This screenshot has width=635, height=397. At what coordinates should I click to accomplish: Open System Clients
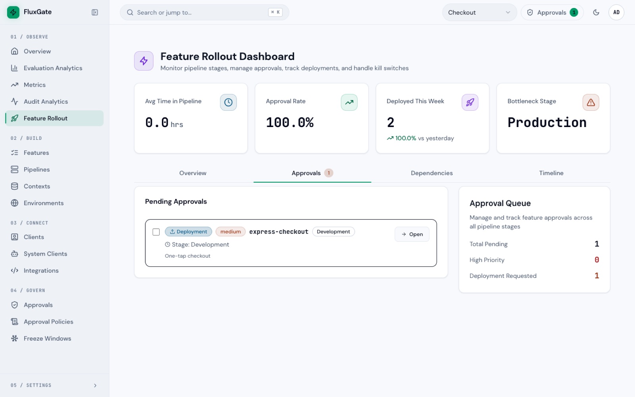click(54, 254)
